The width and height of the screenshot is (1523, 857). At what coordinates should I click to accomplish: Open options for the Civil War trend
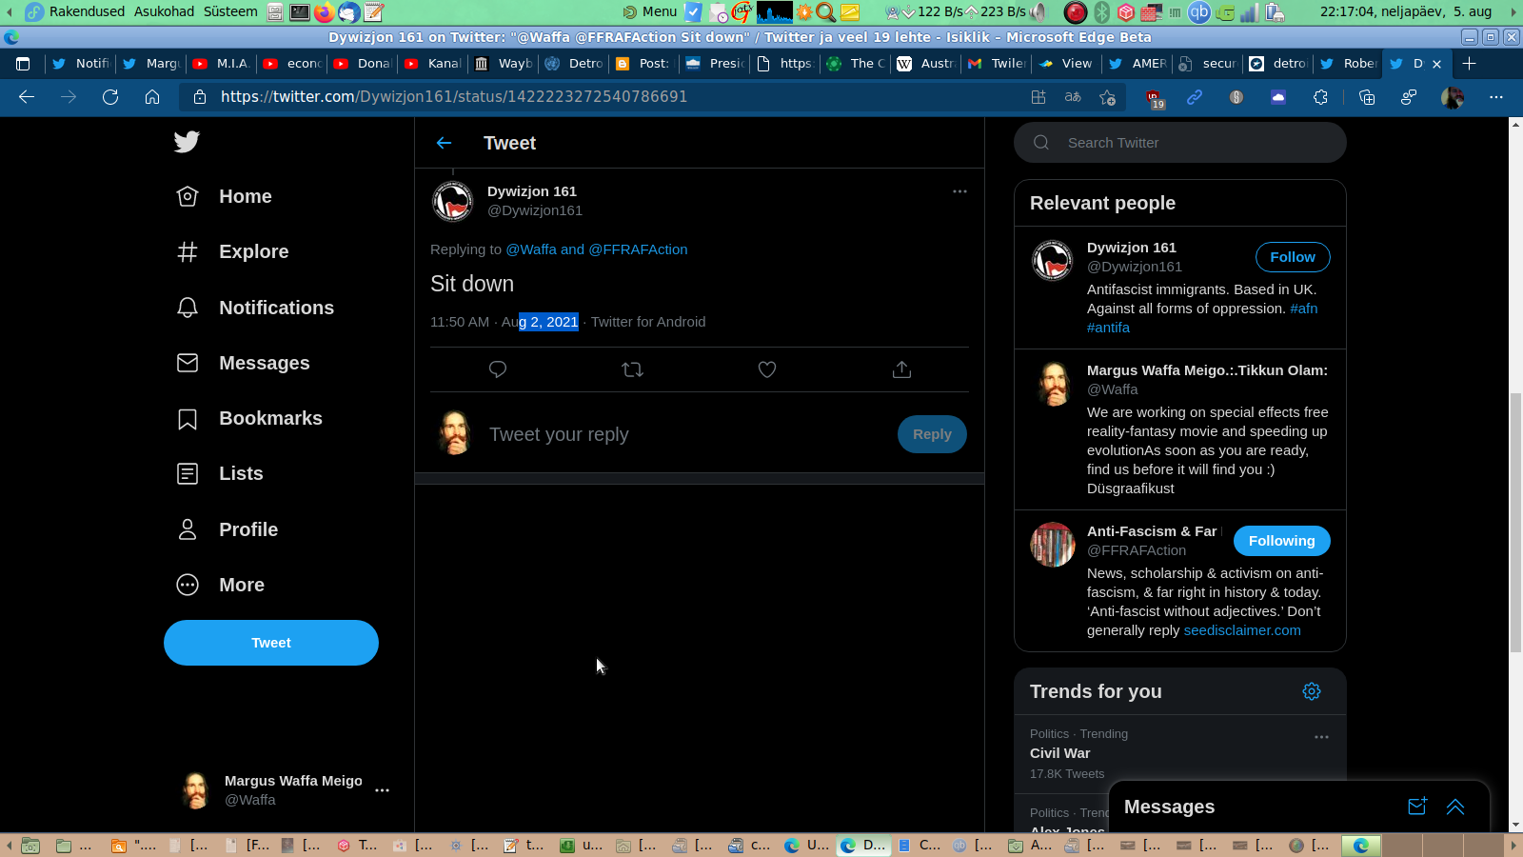click(x=1321, y=737)
